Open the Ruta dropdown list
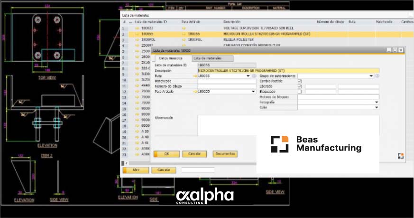The height and width of the screenshot is (218, 414). [248, 76]
